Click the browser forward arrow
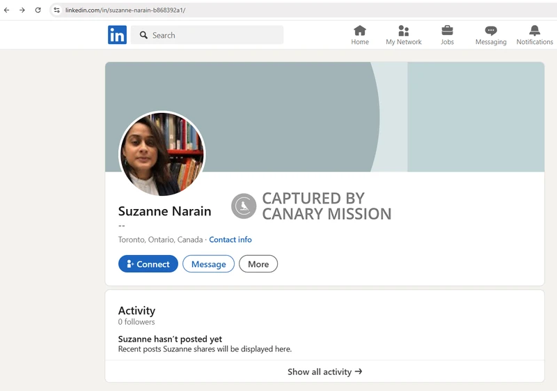The height and width of the screenshot is (391, 557). coord(22,10)
